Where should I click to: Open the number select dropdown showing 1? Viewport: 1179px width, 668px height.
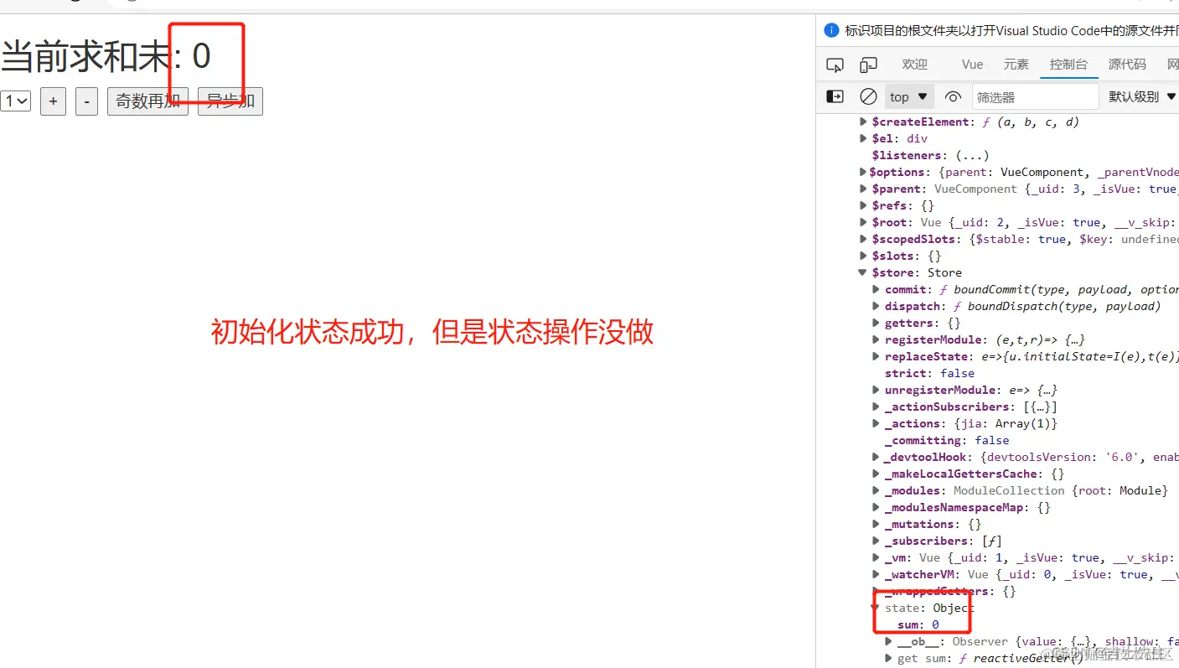(16, 101)
